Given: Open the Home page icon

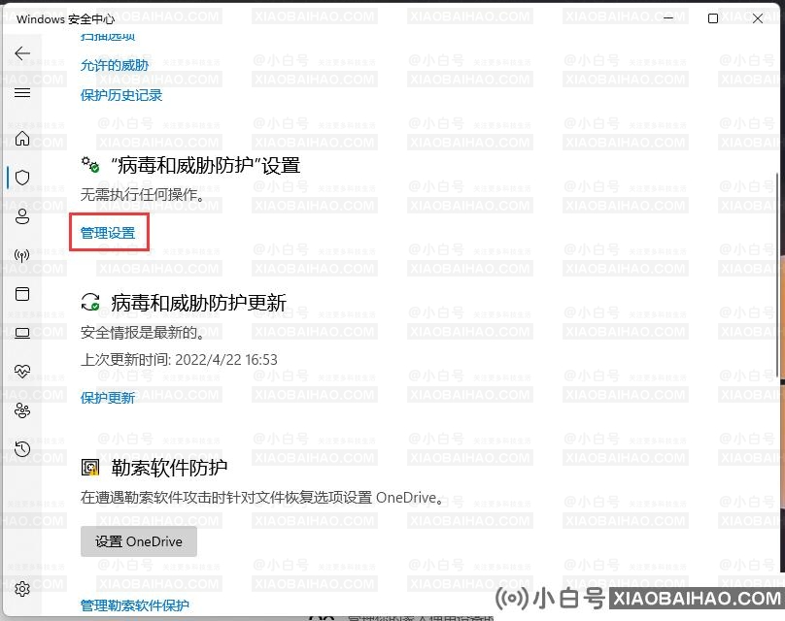Looking at the screenshot, I should (x=22, y=138).
